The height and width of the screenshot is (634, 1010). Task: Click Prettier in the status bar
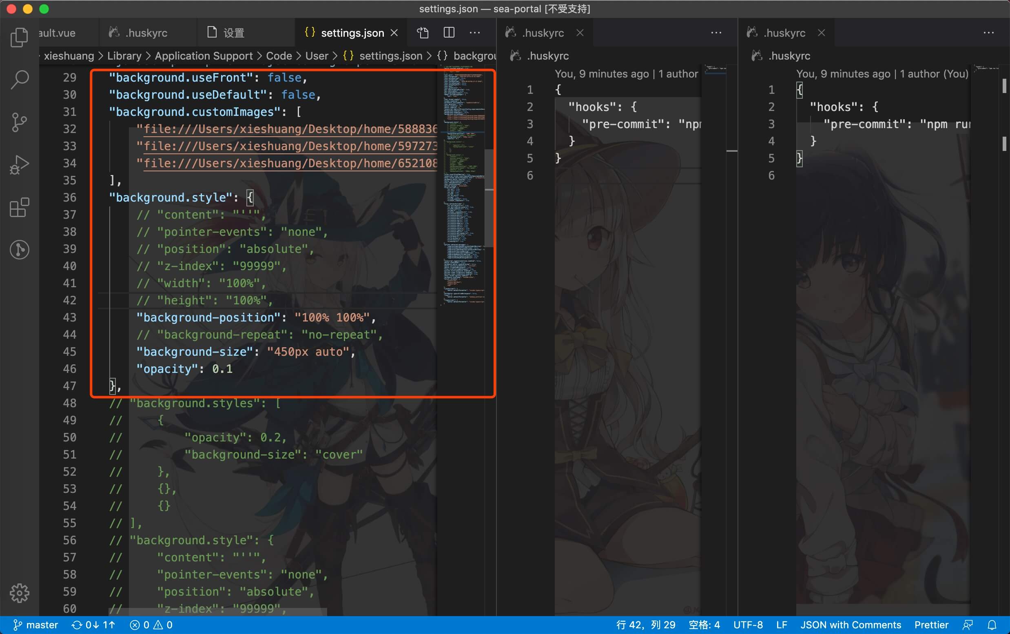coord(932,624)
